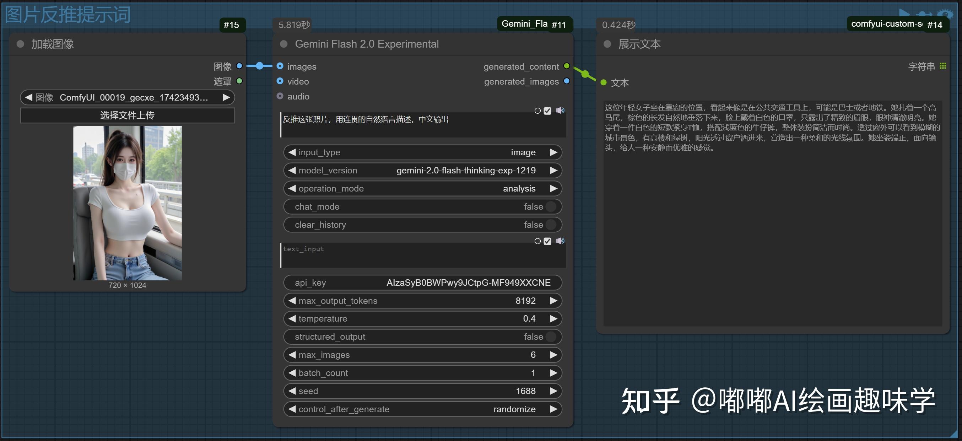Screen dimensions: 962x441
Task: Collapse the 加载图像 node via its header dot
Action: pos(20,44)
